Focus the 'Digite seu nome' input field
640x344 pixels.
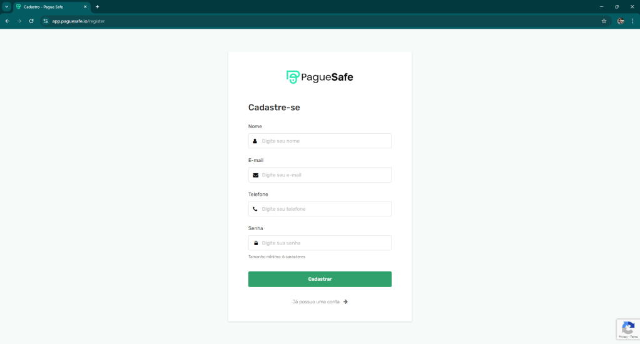tap(324, 141)
